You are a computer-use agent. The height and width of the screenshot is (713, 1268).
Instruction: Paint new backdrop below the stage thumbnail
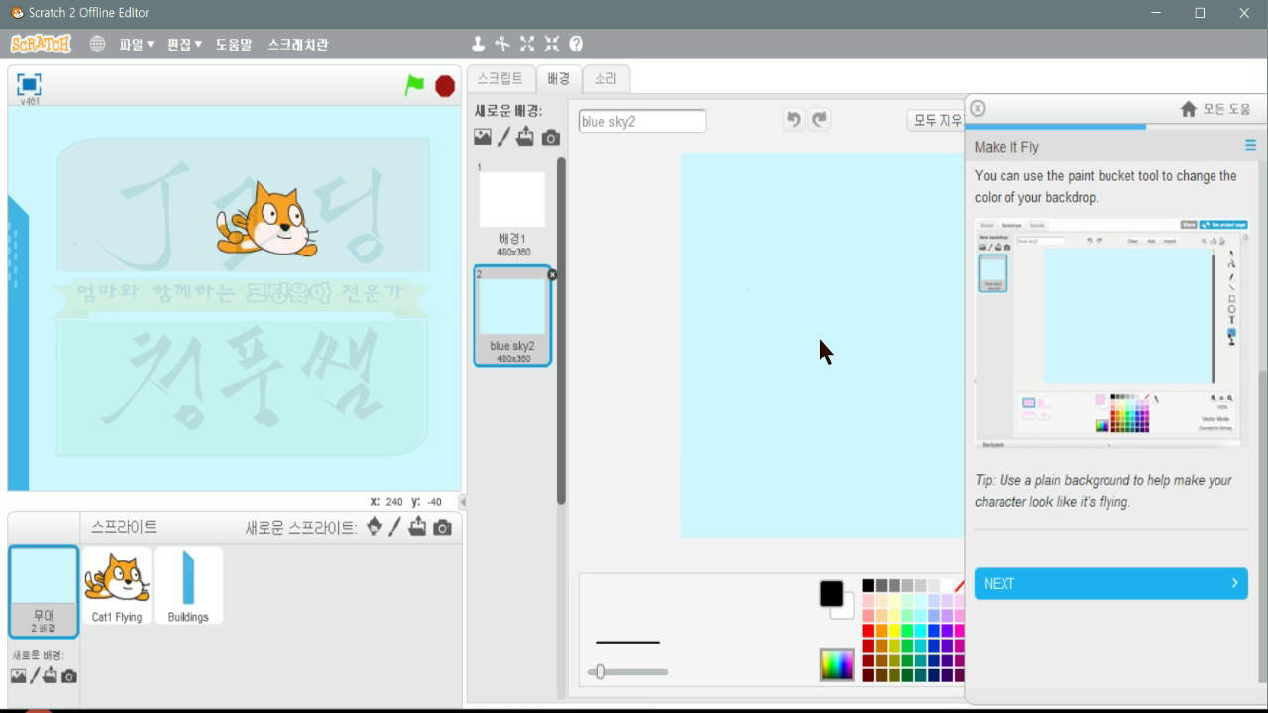[x=35, y=676]
